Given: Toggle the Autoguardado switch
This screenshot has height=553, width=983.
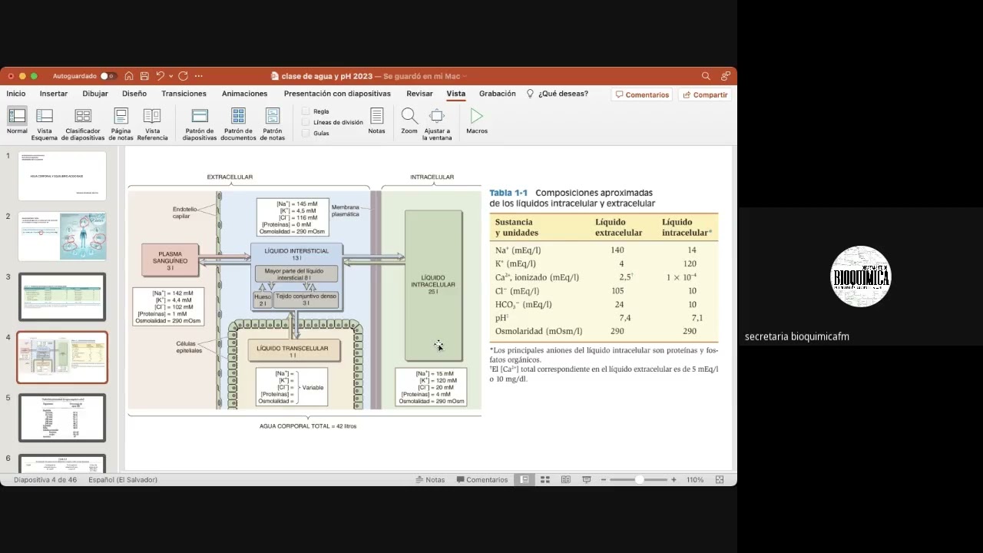Looking at the screenshot, I should 108,76.
